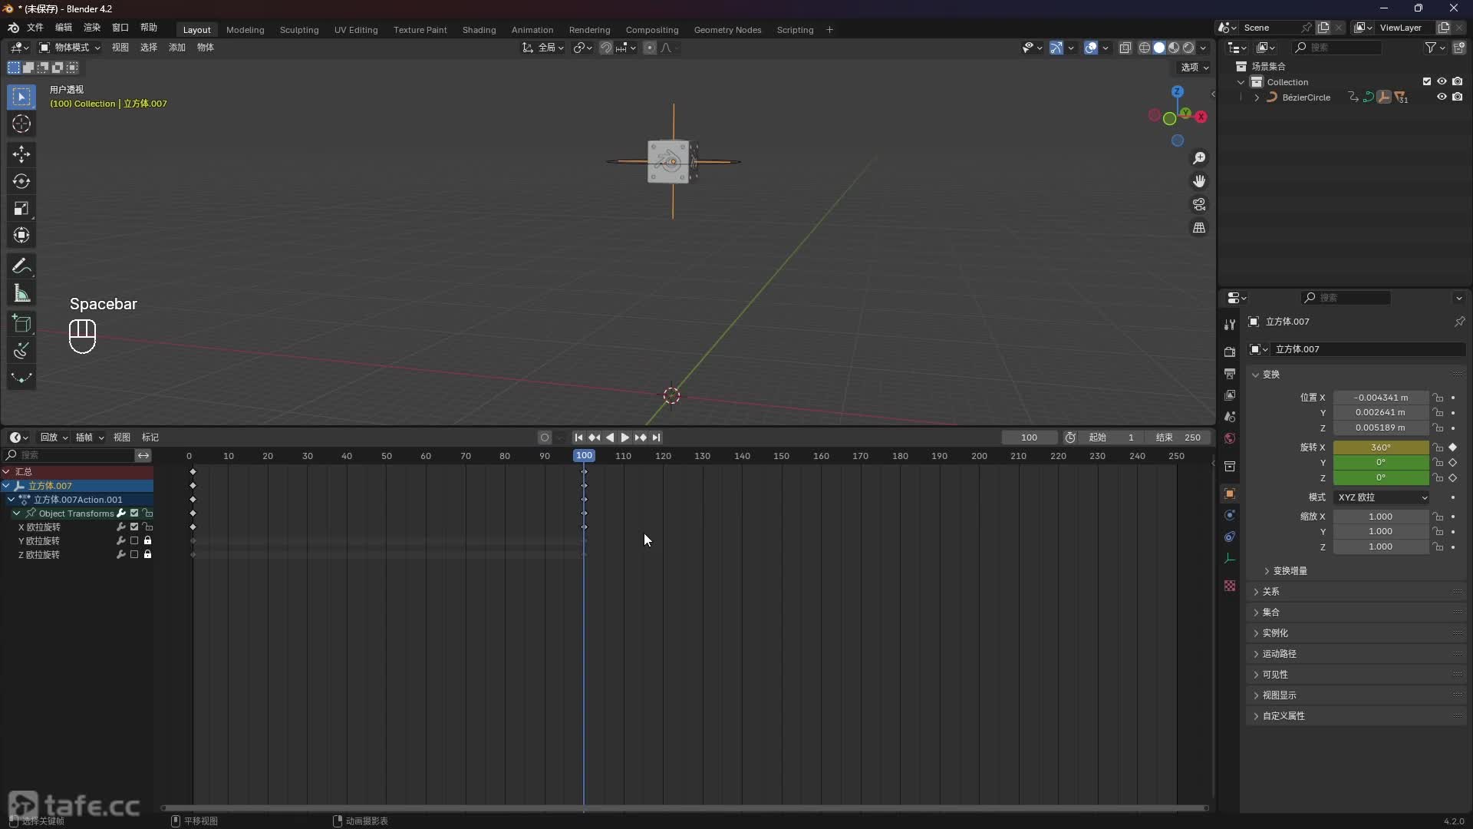Viewport: 1473px width, 829px height.
Task: Open the 物体模式 mode dropdown
Action: (70, 48)
